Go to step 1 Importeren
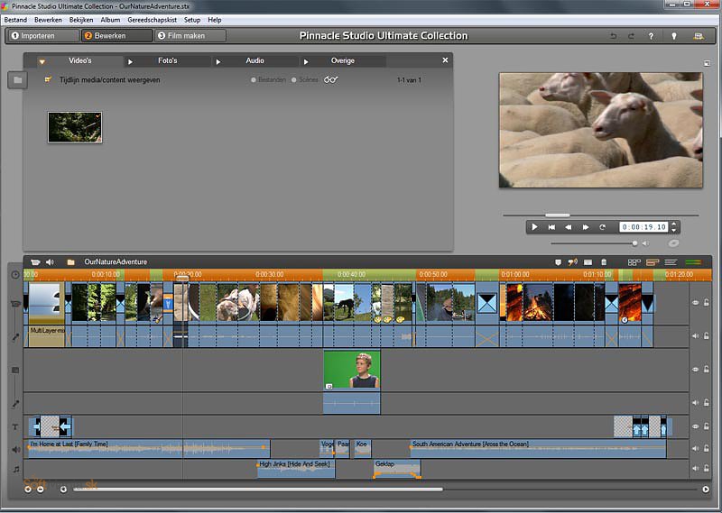 (43, 36)
